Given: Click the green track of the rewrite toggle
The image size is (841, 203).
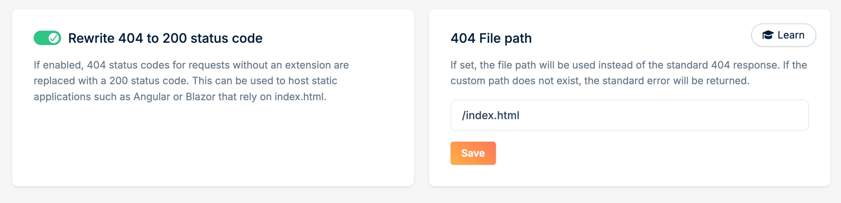Looking at the screenshot, I should click(x=41, y=38).
